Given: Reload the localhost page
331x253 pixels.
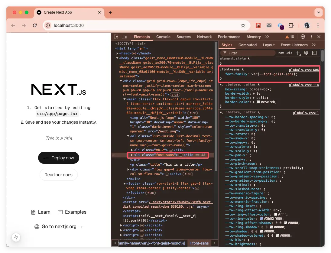Looking at the screenshot, I should pyautogui.click(x=35, y=25).
